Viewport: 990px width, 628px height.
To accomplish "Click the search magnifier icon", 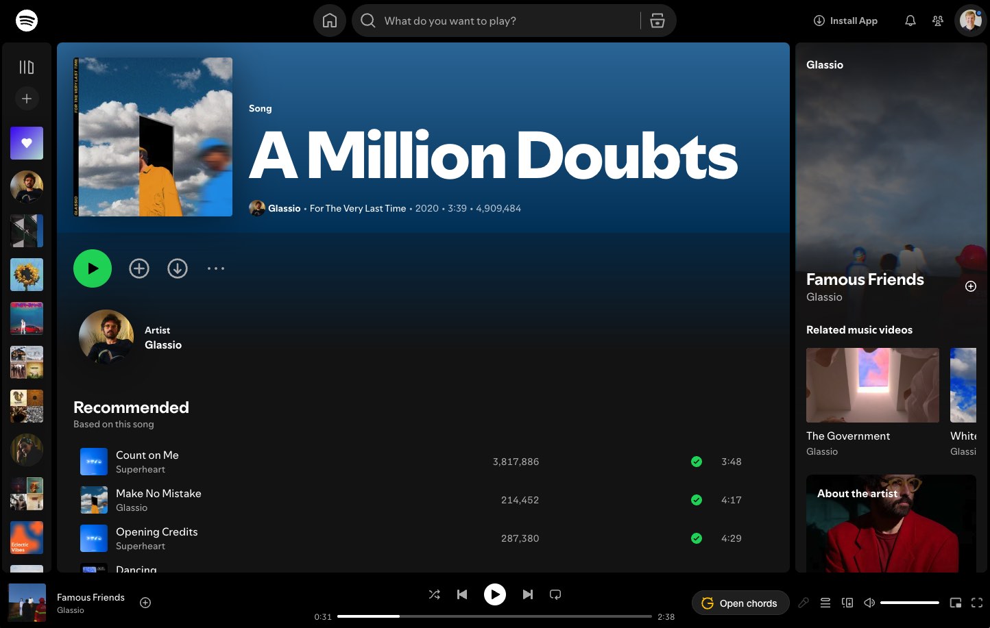I will click(x=368, y=21).
